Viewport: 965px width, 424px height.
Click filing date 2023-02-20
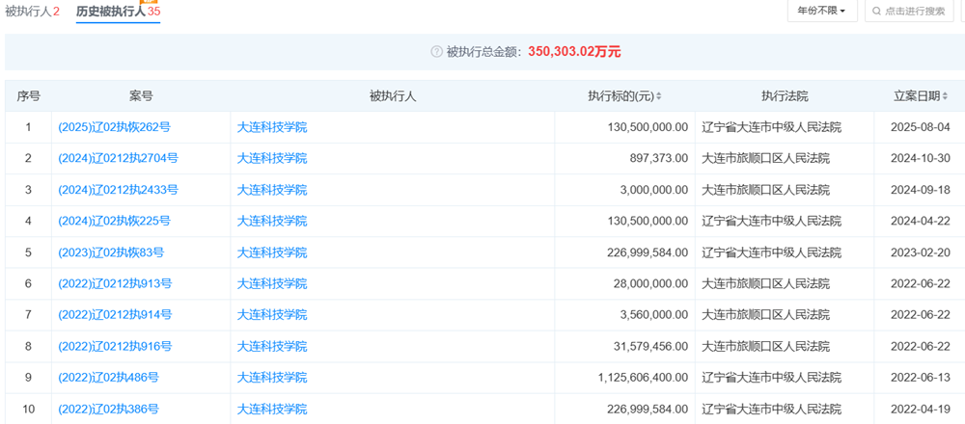(x=921, y=252)
